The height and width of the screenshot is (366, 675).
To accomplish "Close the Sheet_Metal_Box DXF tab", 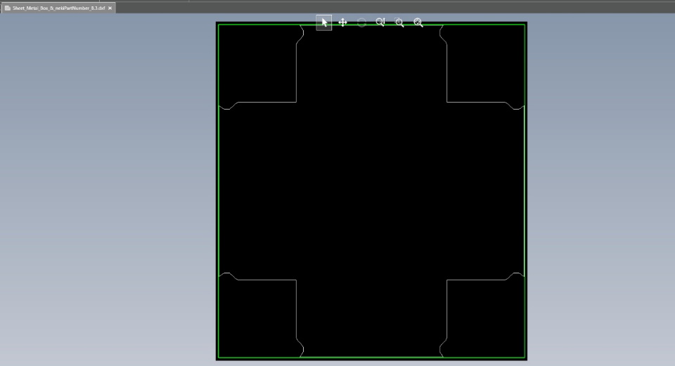I will pos(110,8).
